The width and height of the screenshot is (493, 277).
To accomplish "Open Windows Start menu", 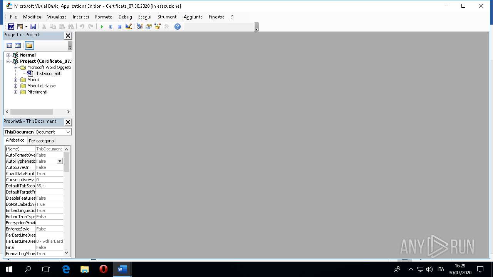I will click(x=9, y=269).
